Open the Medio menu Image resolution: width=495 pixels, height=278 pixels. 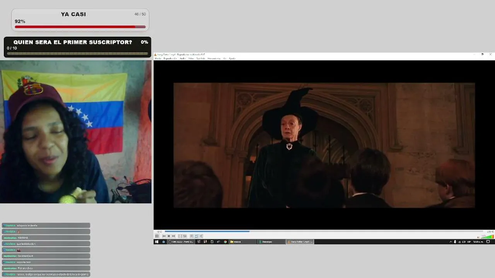point(158,59)
